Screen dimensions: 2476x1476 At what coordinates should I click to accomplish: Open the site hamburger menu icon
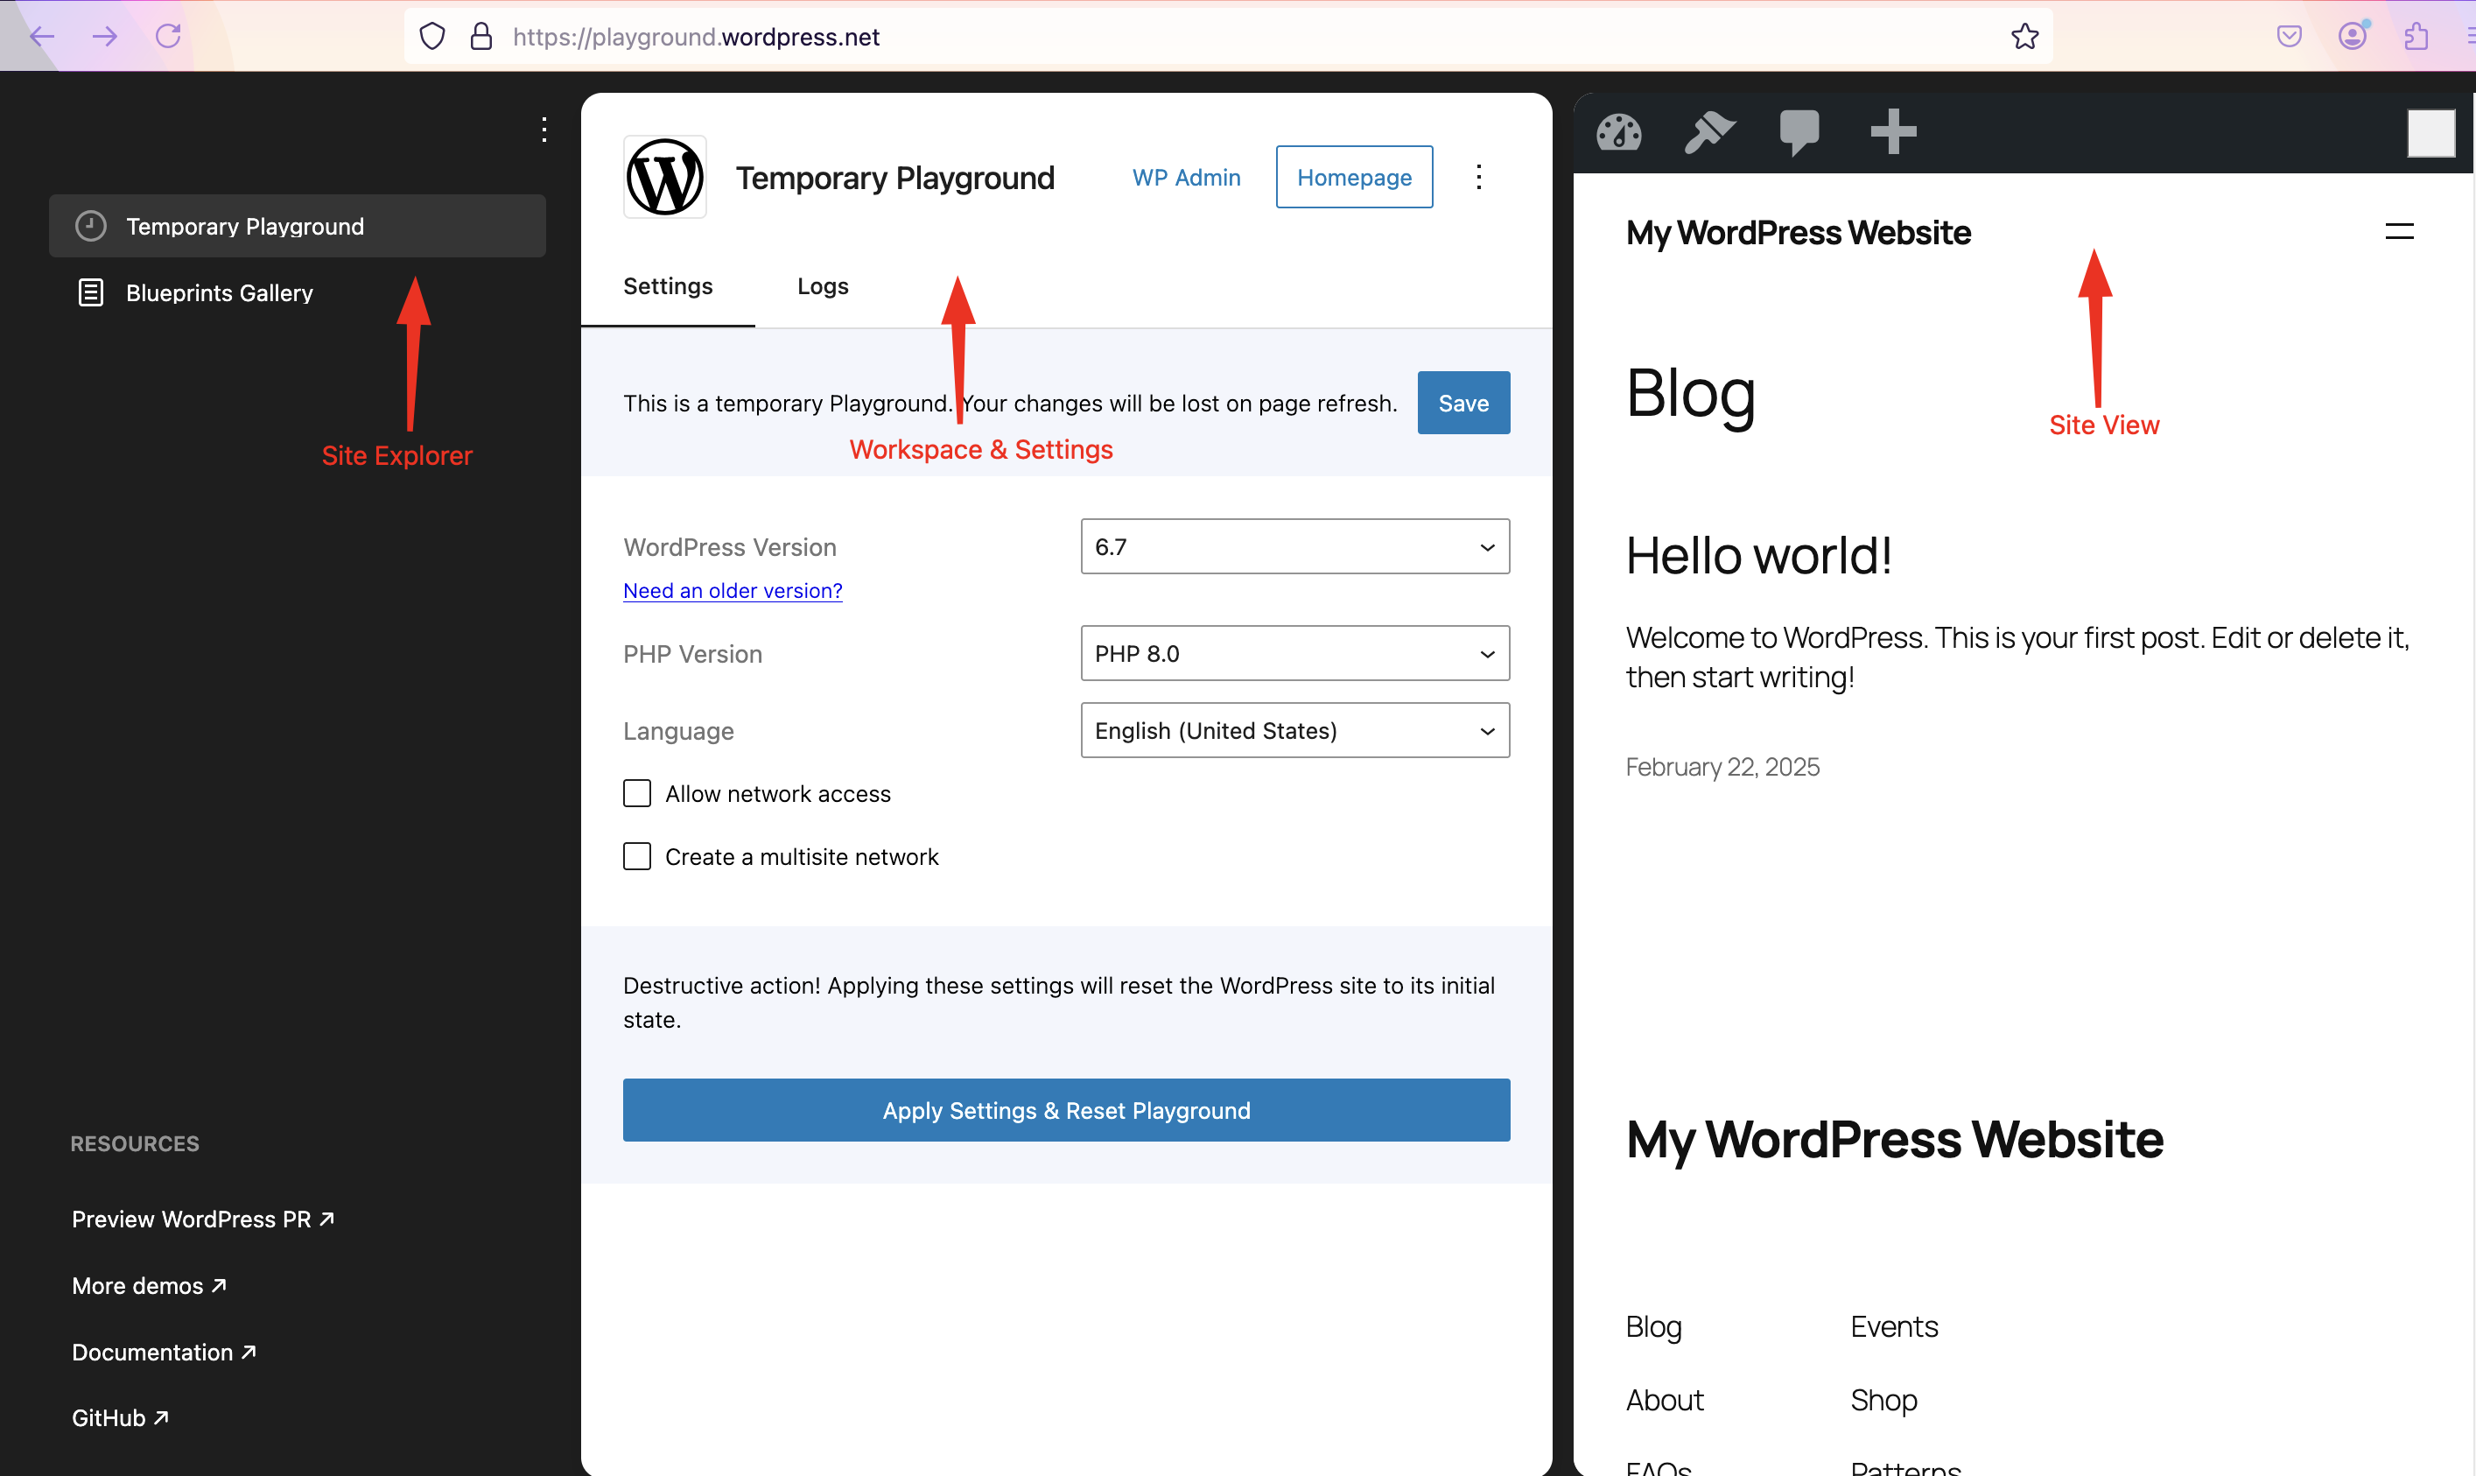[x=2400, y=232]
